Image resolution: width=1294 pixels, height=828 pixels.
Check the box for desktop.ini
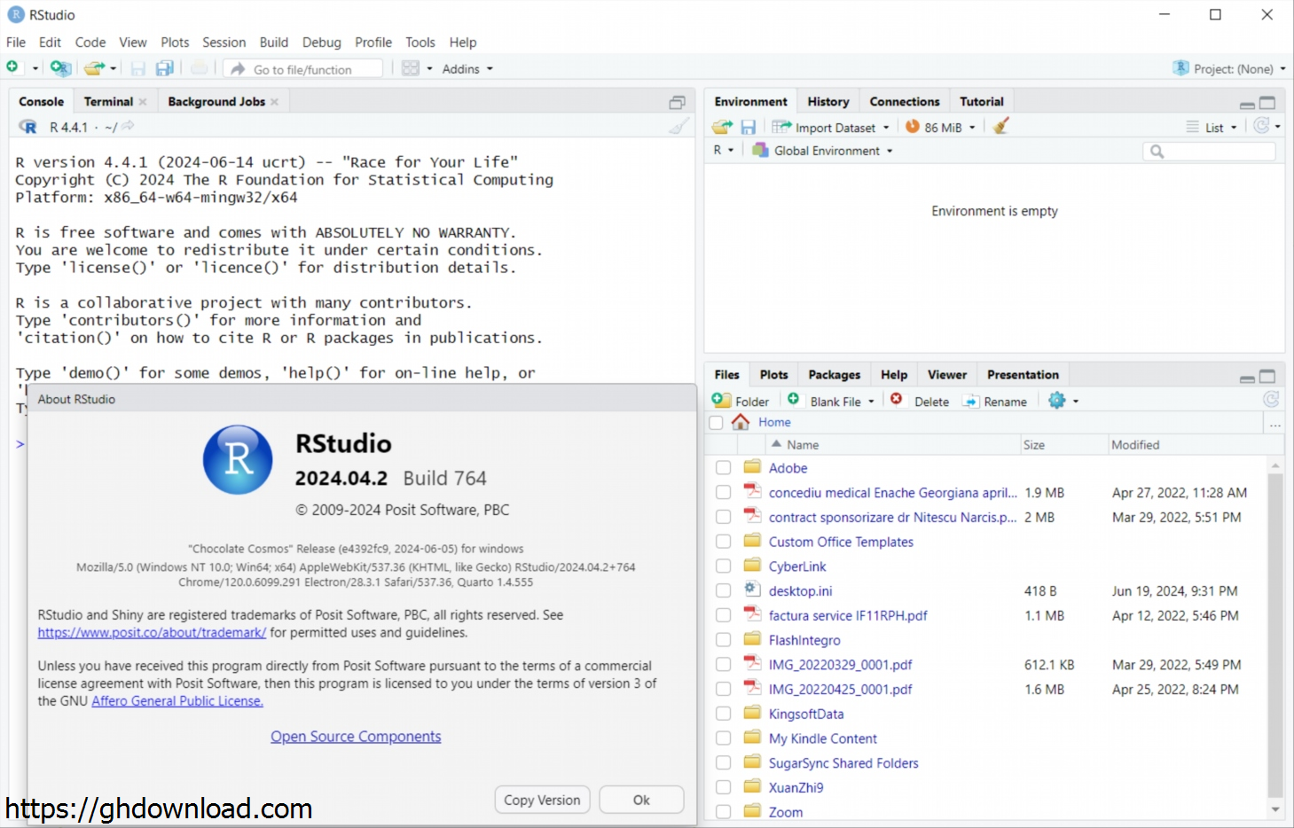723,590
